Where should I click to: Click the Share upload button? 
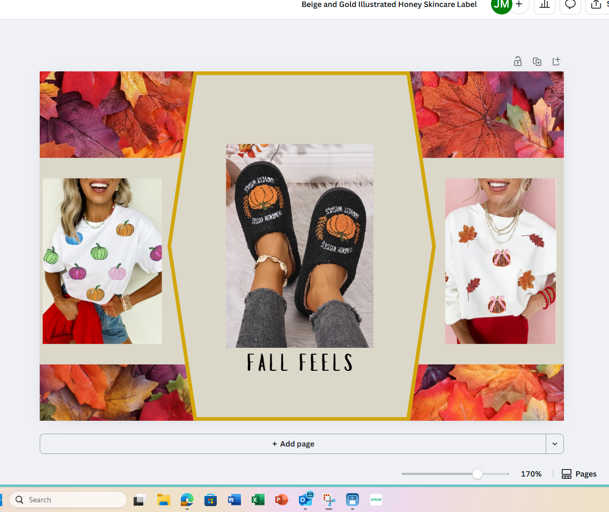click(x=597, y=5)
